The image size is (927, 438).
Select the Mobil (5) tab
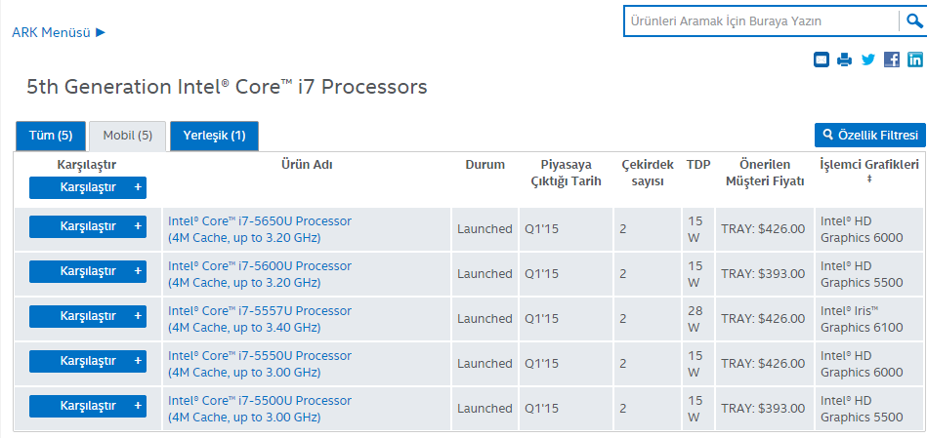128,136
